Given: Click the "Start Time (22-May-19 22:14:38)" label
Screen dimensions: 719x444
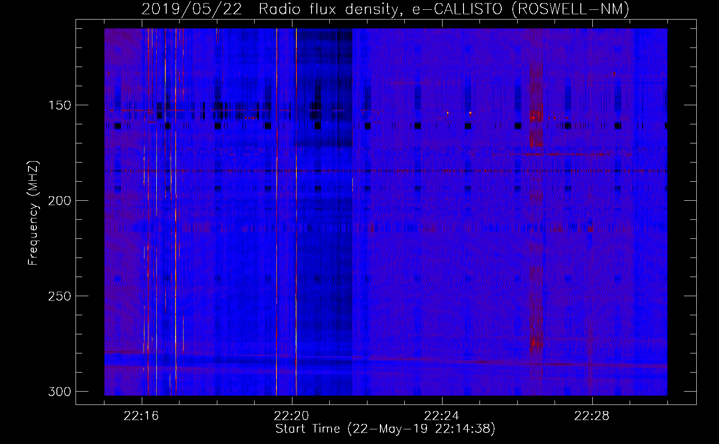Looking at the screenshot, I should click(x=385, y=429).
